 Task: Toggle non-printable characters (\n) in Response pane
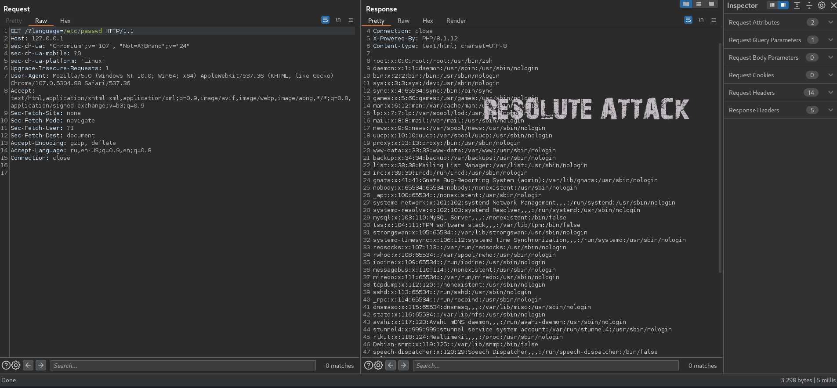pyautogui.click(x=701, y=20)
